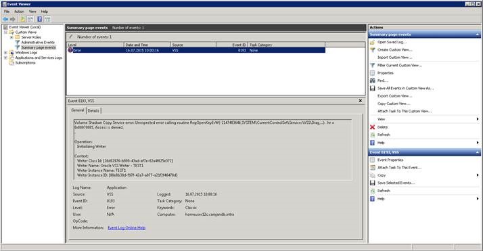Open Help via the blue question-mark toolbar icon
This screenshot has width=483, height=251.
pos(40,19)
